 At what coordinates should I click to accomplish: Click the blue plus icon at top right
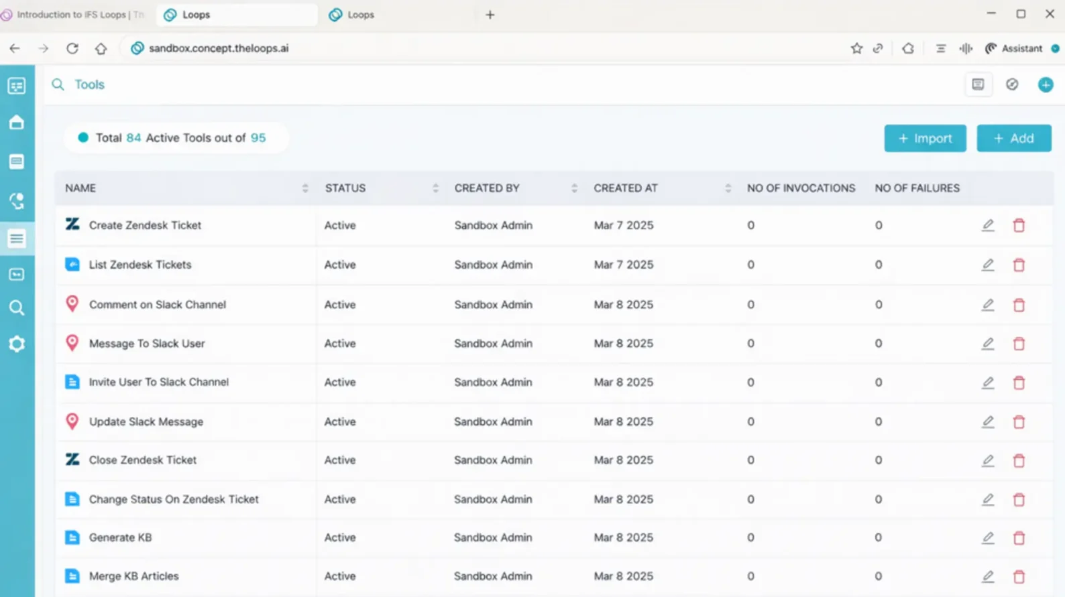click(x=1045, y=84)
